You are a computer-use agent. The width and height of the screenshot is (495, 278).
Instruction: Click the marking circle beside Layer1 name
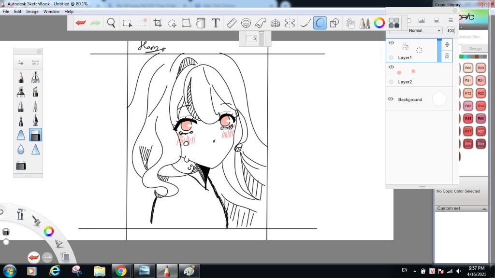tap(392, 57)
